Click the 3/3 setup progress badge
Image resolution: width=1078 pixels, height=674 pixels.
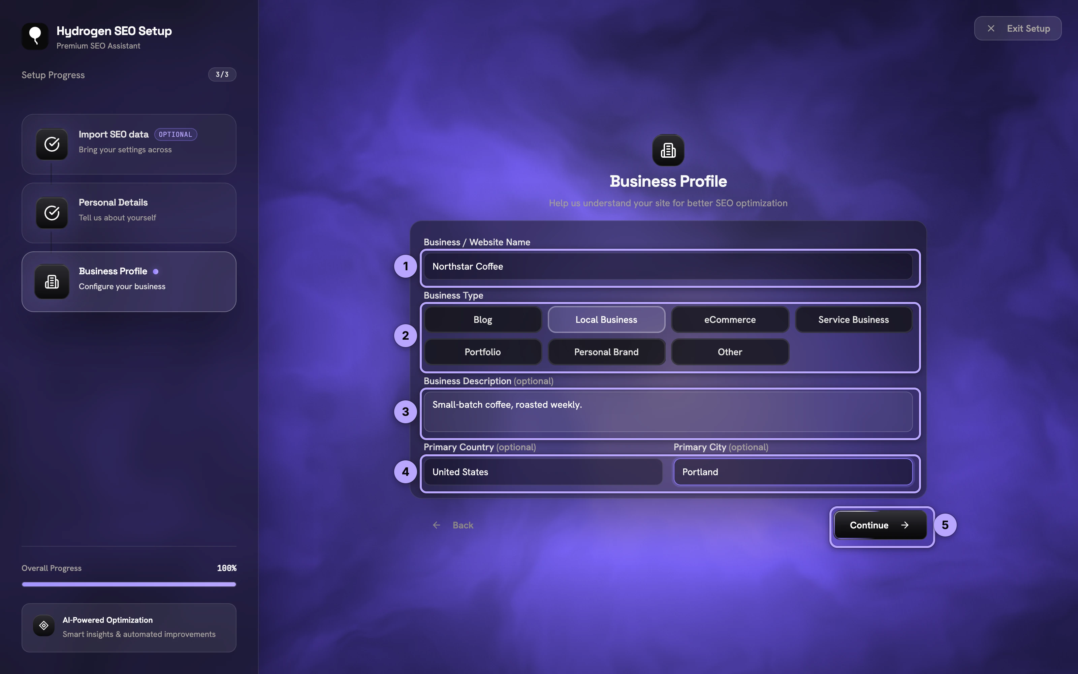coord(222,74)
